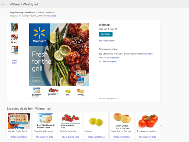The width and height of the screenshot is (189, 142).
Task: Select the second ad page thumbnail
Action: 14,39
